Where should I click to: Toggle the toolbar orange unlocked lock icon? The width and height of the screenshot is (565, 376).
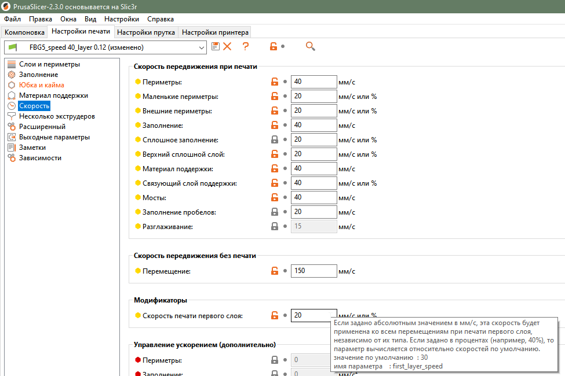coord(273,47)
